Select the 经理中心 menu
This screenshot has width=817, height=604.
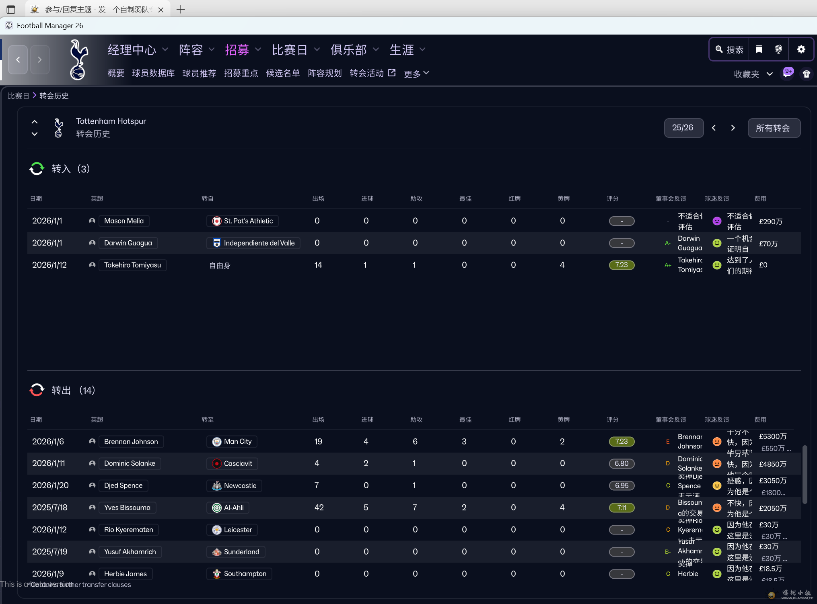tap(132, 49)
